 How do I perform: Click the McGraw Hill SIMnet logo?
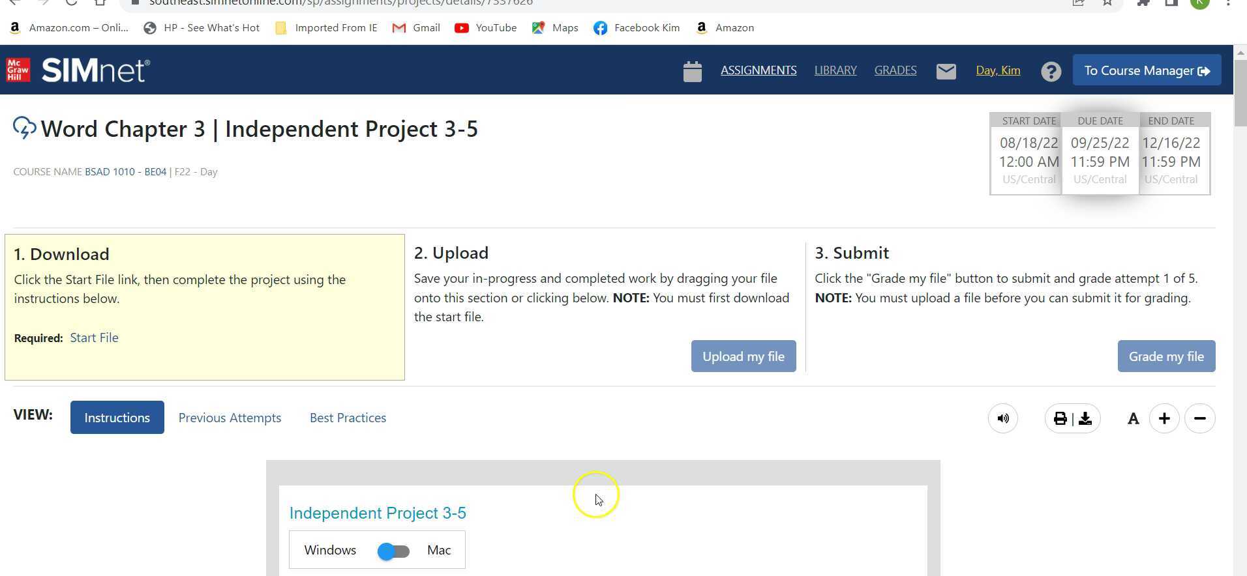point(78,70)
